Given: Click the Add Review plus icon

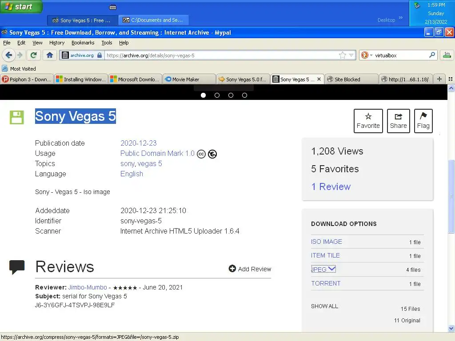Looking at the screenshot, I should [x=232, y=269].
